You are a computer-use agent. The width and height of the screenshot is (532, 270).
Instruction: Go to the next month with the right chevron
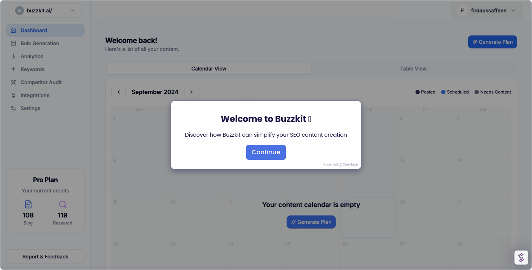191,92
